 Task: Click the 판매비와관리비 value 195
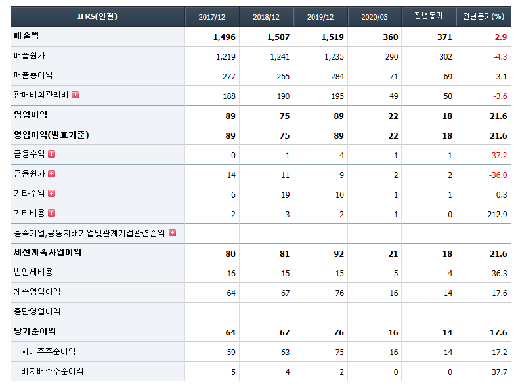point(337,96)
